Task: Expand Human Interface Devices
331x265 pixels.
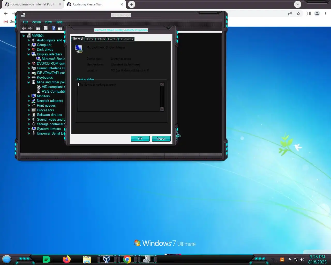Action: 29,68
